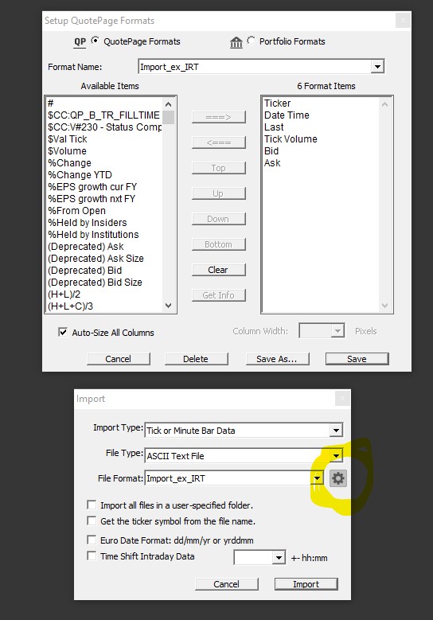Open the Time Shift hh:mm dropdown
433x620 pixels.
279,558
